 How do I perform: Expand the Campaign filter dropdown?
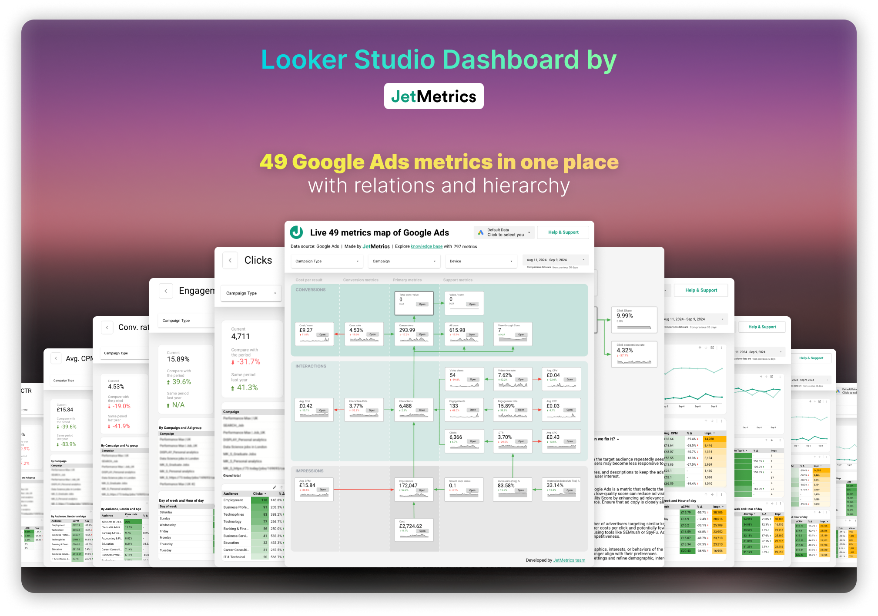tap(404, 261)
